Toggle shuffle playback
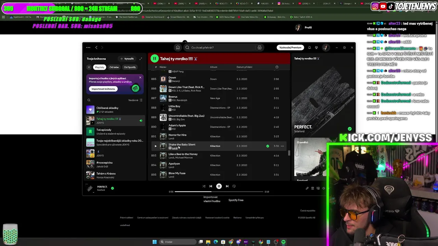The image size is (438, 246). [x=204, y=186]
